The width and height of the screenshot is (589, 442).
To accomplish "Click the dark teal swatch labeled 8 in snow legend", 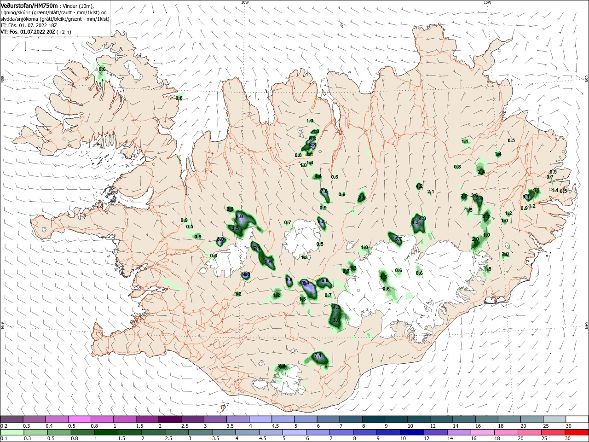I will point(373,419).
